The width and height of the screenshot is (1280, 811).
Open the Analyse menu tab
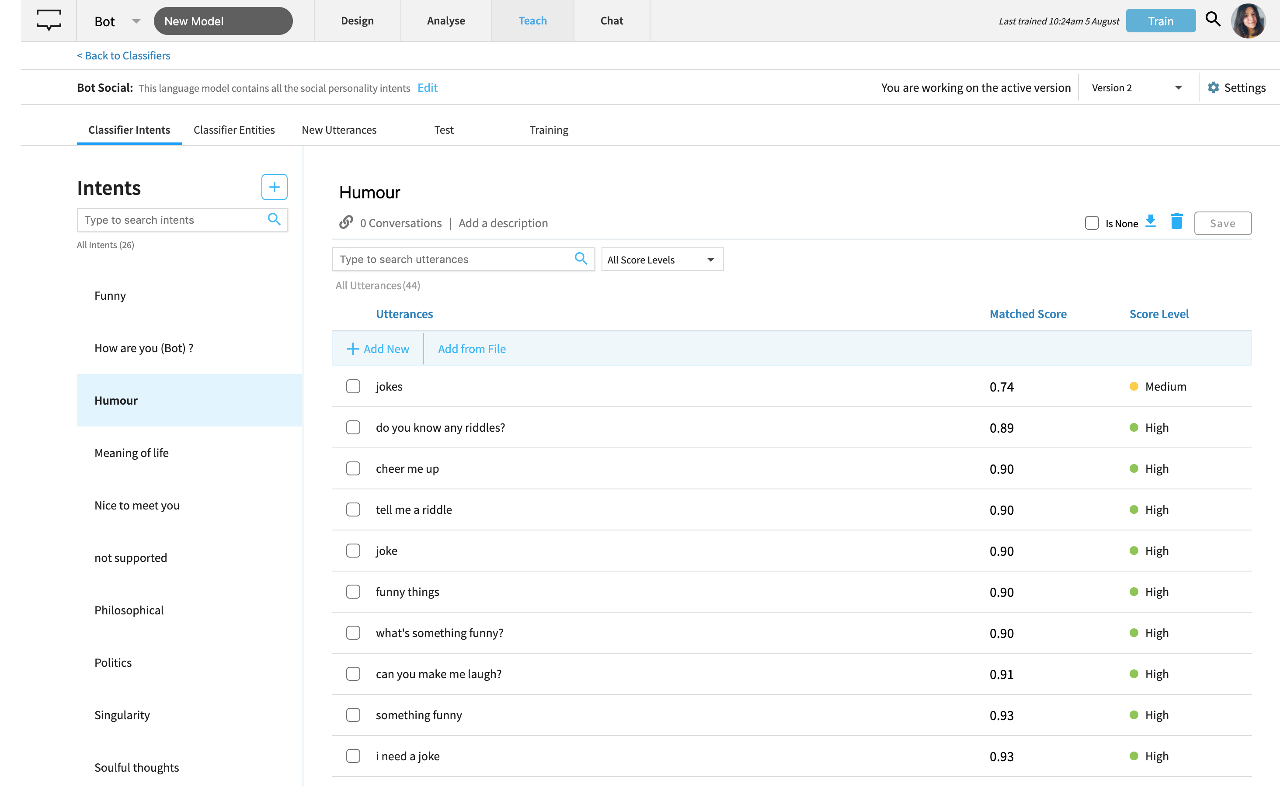tap(445, 21)
